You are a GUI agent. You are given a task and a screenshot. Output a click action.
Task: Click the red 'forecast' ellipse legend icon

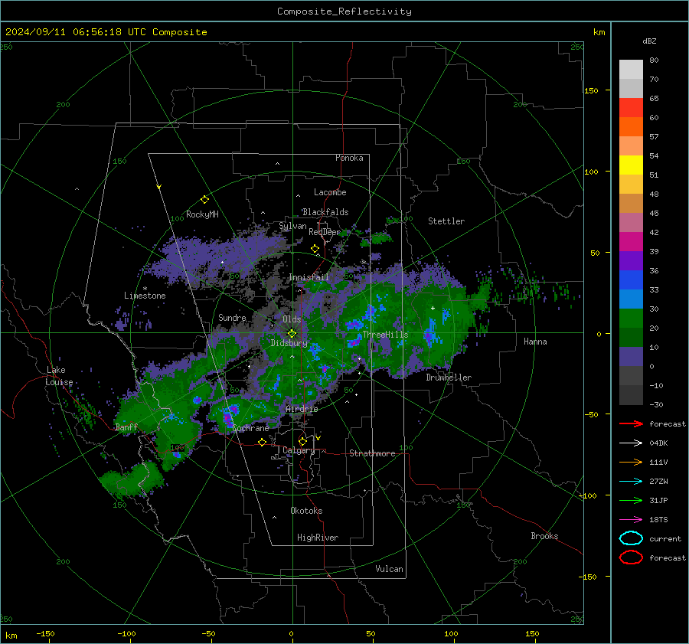coord(631,557)
